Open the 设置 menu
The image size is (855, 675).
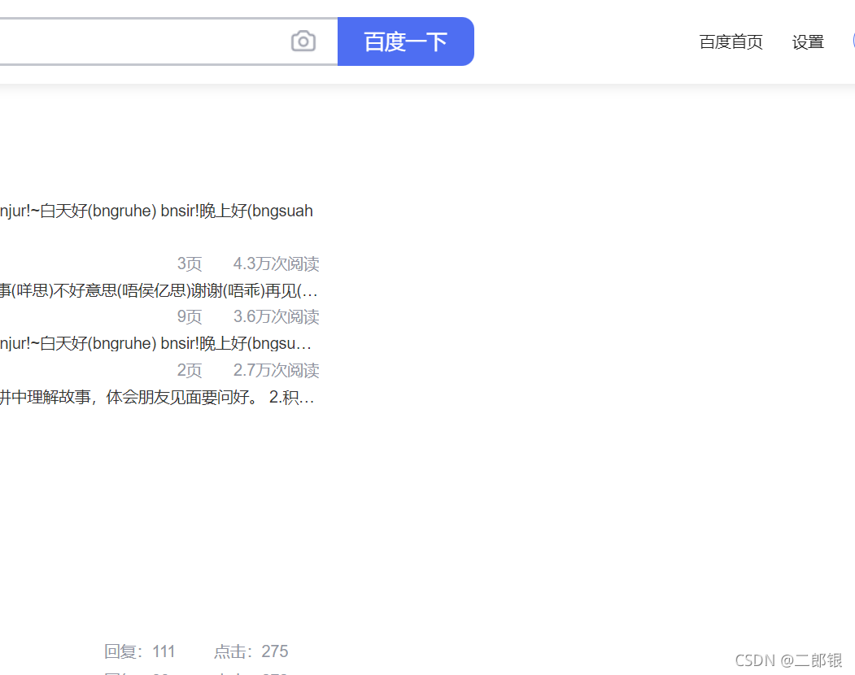pyautogui.click(x=808, y=42)
